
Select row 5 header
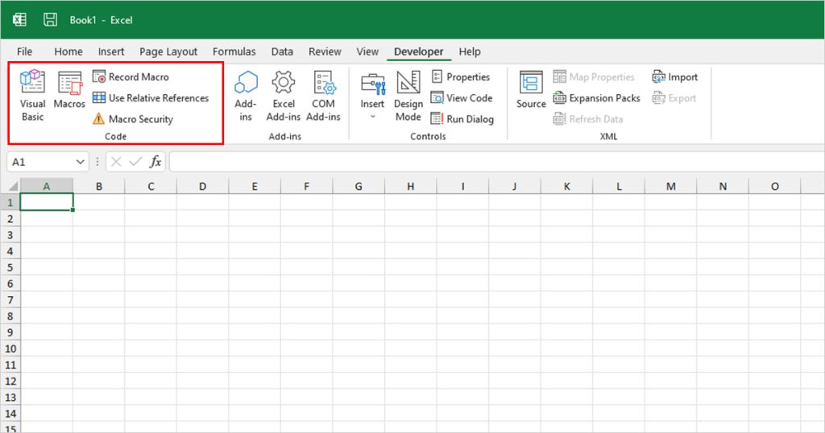pos(10,267)
